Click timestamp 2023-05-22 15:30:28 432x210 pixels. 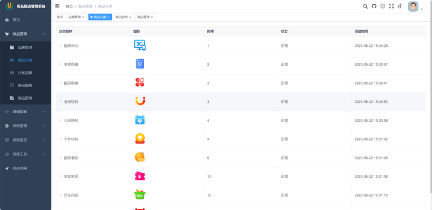(371, 46)
